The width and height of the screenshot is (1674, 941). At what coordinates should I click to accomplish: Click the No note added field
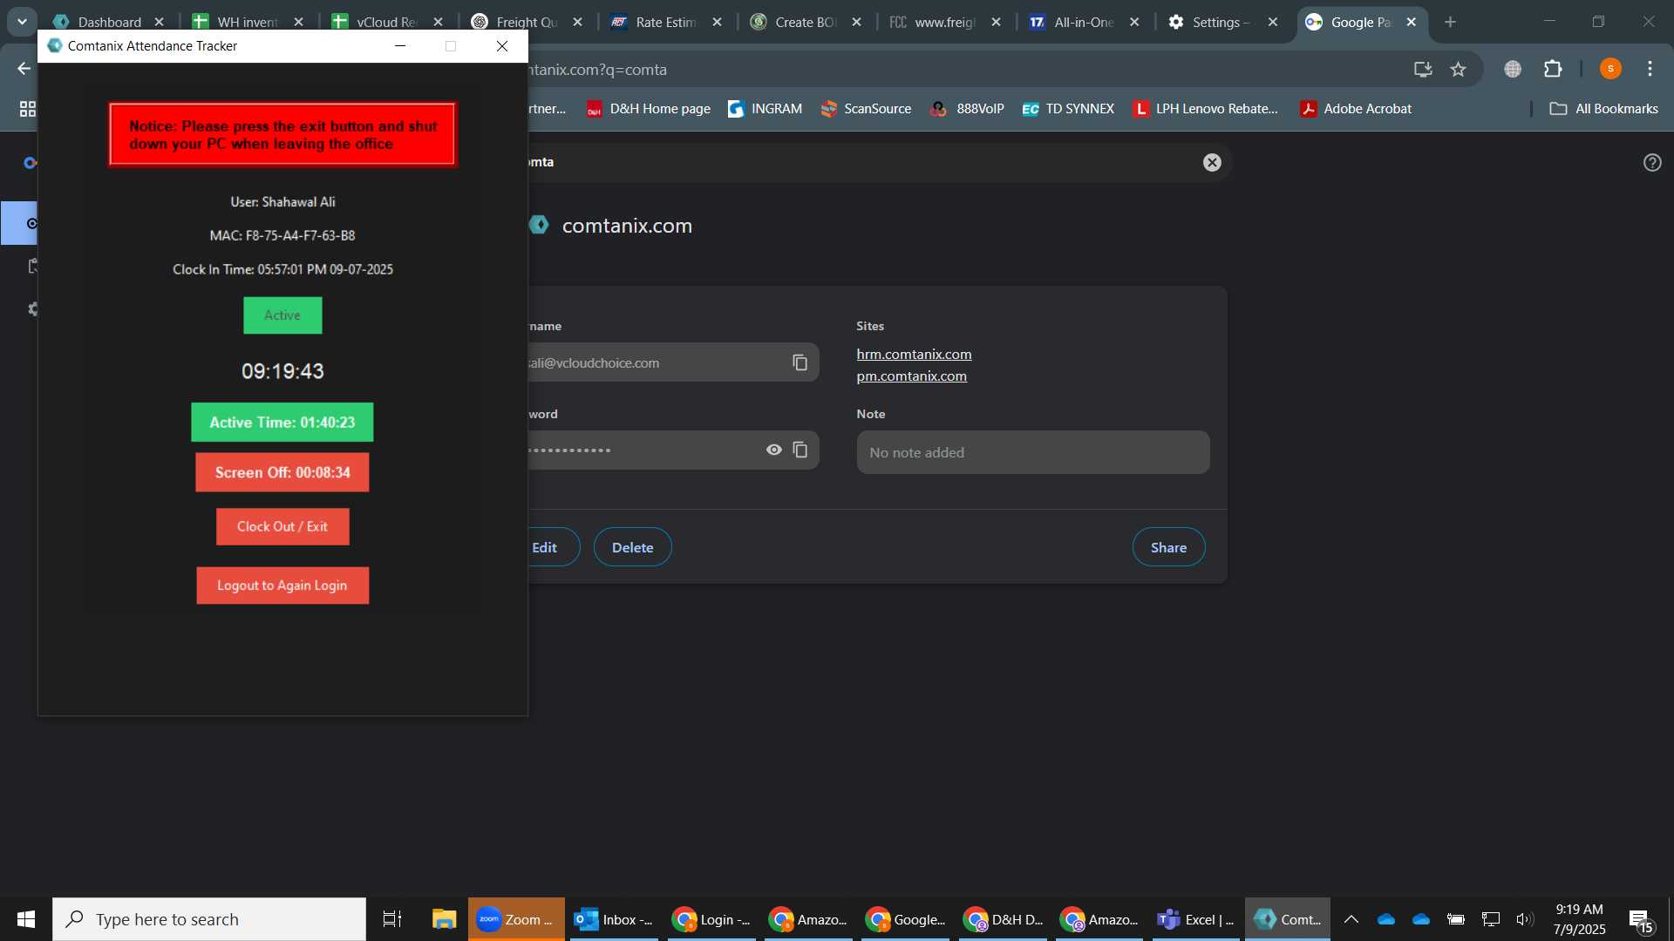click(x=1033, y=452)
